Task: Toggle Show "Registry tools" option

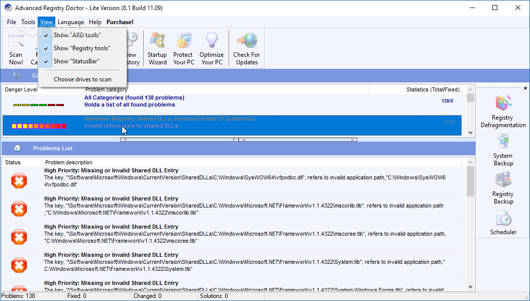Action: [x=82, y=48]
